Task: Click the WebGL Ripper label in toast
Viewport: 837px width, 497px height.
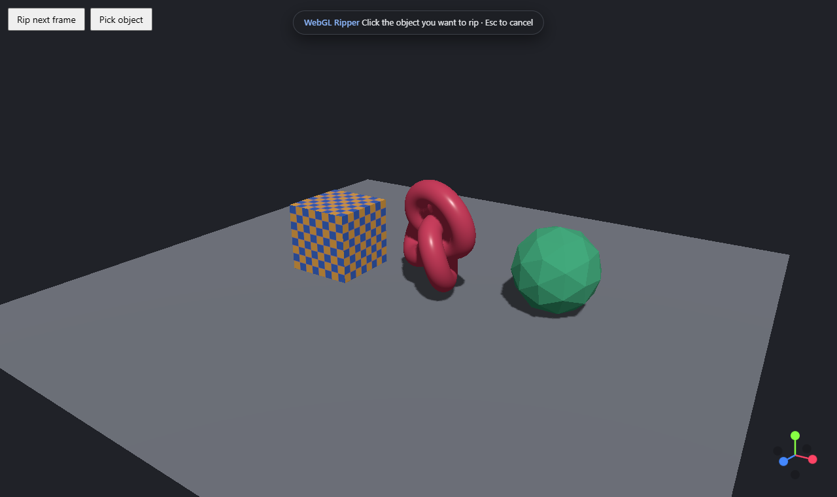Action: point(332,22)
